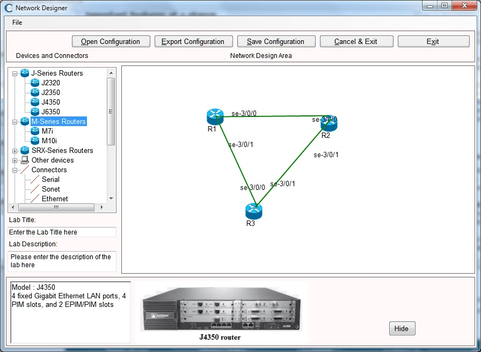Select the J2320 router icon in tree
The height and width of the screenshot is (352, 481).
click(x=35, y=83)
